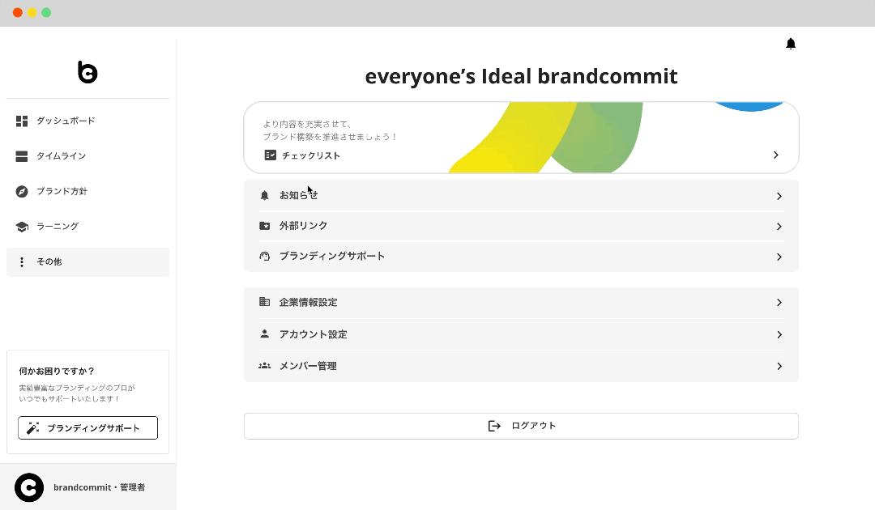Click the notification bell icon at top
Screen dimensions: 875x510
tap(791, 44)
